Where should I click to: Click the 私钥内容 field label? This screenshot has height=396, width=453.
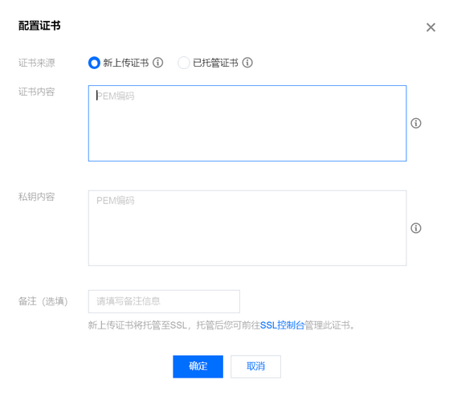tap(36, 197)
